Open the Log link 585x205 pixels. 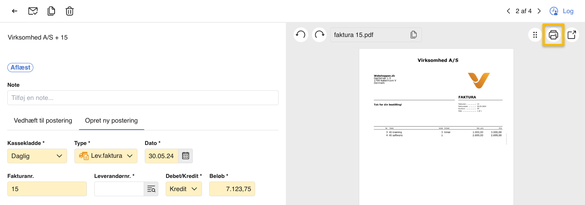coord(562,11)
